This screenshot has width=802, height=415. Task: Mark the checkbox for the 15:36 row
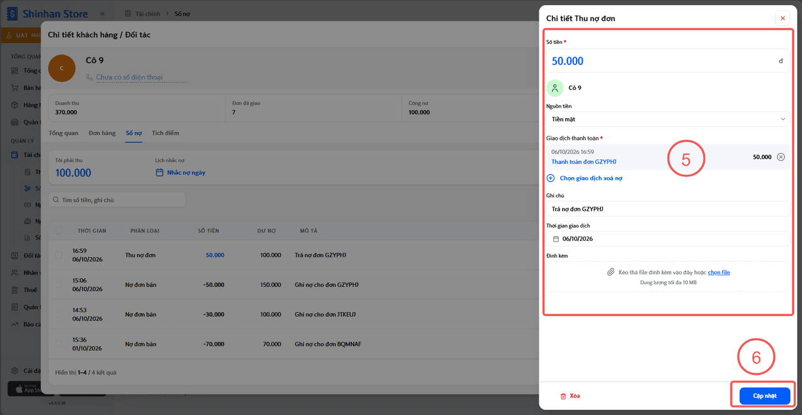[59, 344]
